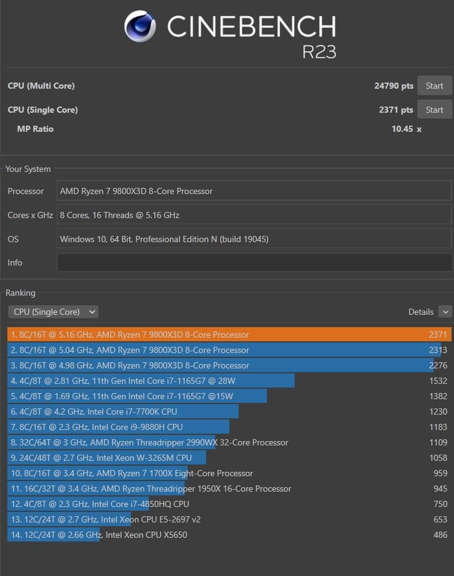Select rank 3 Ryzen 9800X3D at 4.98 GHz
This screenshot has width=454, height=576.
coord(229,365)
